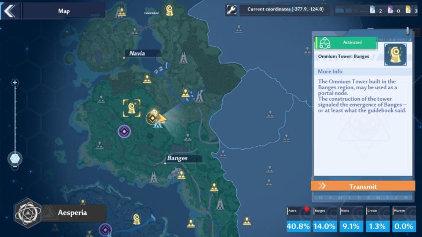Select the ruin marker left of Banges Spacerift
Viewport: 422px width, 237px height.
(154, 178)
